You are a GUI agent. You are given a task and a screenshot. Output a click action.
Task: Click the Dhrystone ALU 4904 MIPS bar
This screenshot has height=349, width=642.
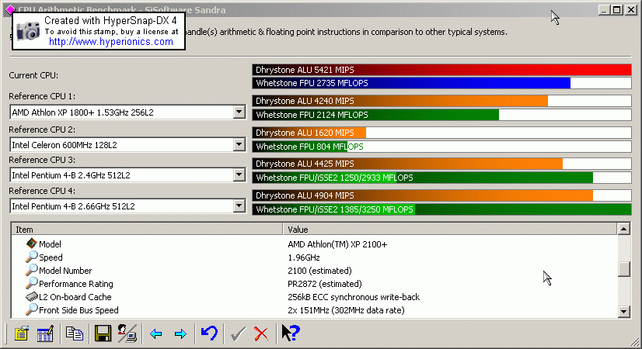[441, 195]
